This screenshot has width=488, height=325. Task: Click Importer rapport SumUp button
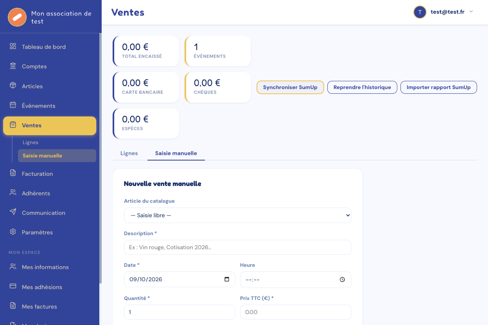point(438,87)
